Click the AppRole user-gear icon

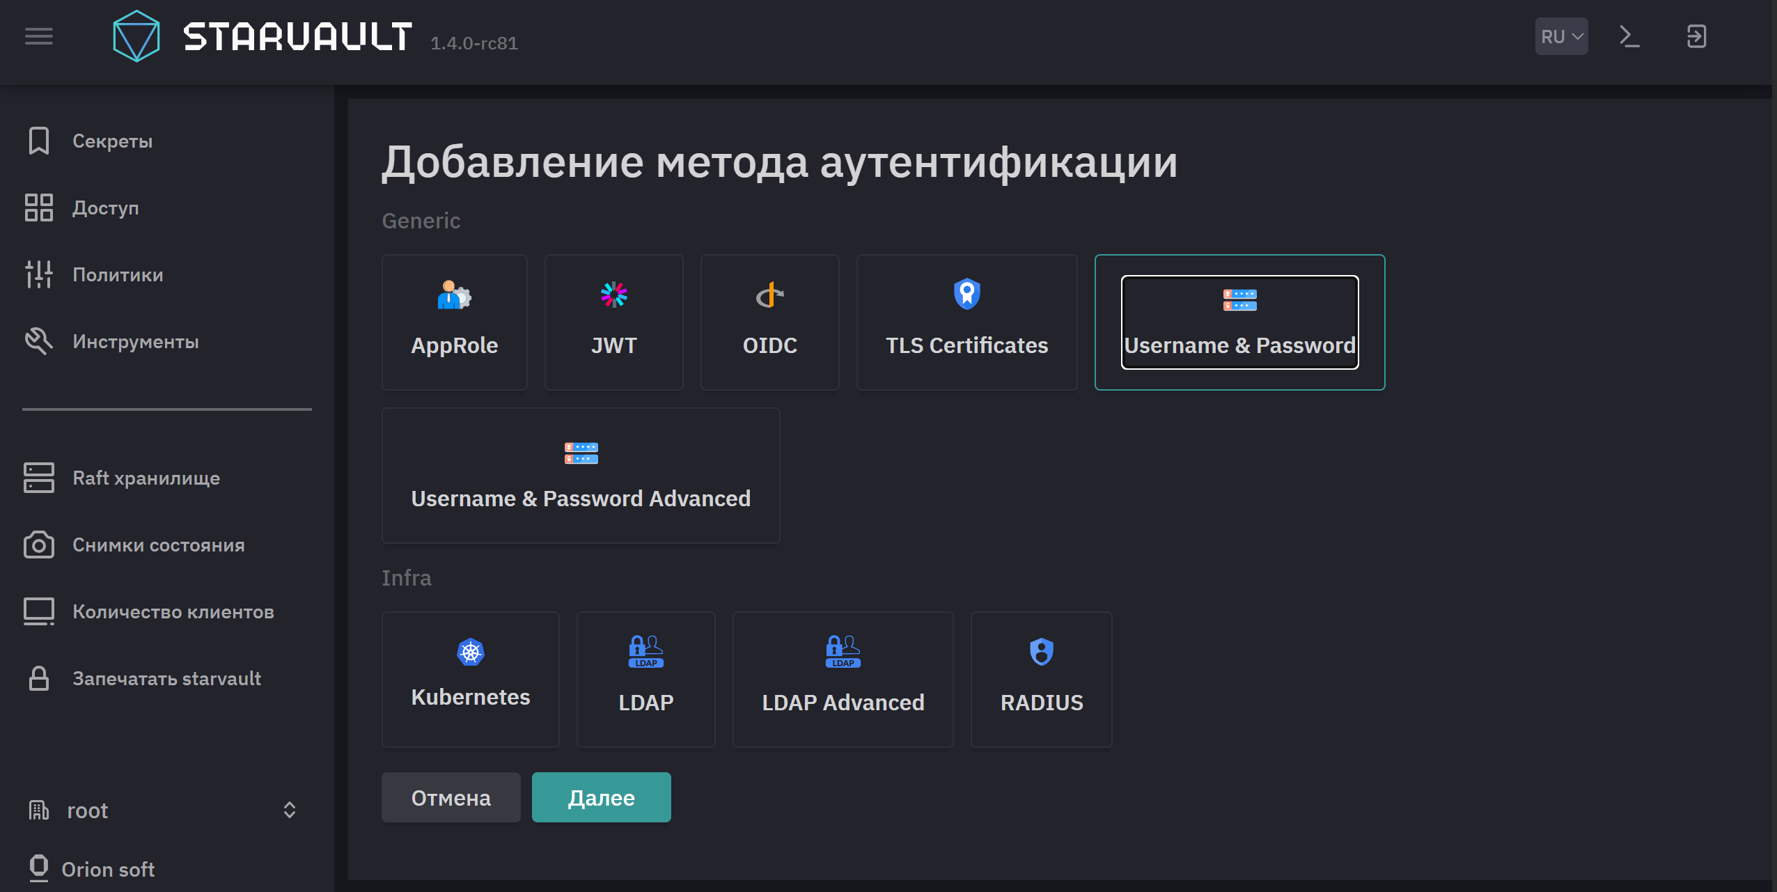pyautogui.click(x=454, y=295)
